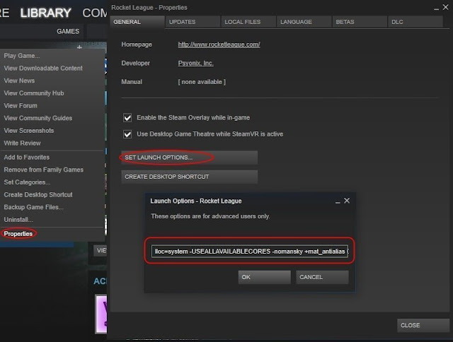Choose Write Review in context menu
This screenshot has height=342, width=453.
click(x=22, y=143)
